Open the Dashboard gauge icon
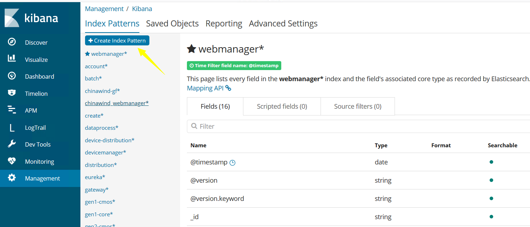 pyautogui.click(x=12, y=76)
